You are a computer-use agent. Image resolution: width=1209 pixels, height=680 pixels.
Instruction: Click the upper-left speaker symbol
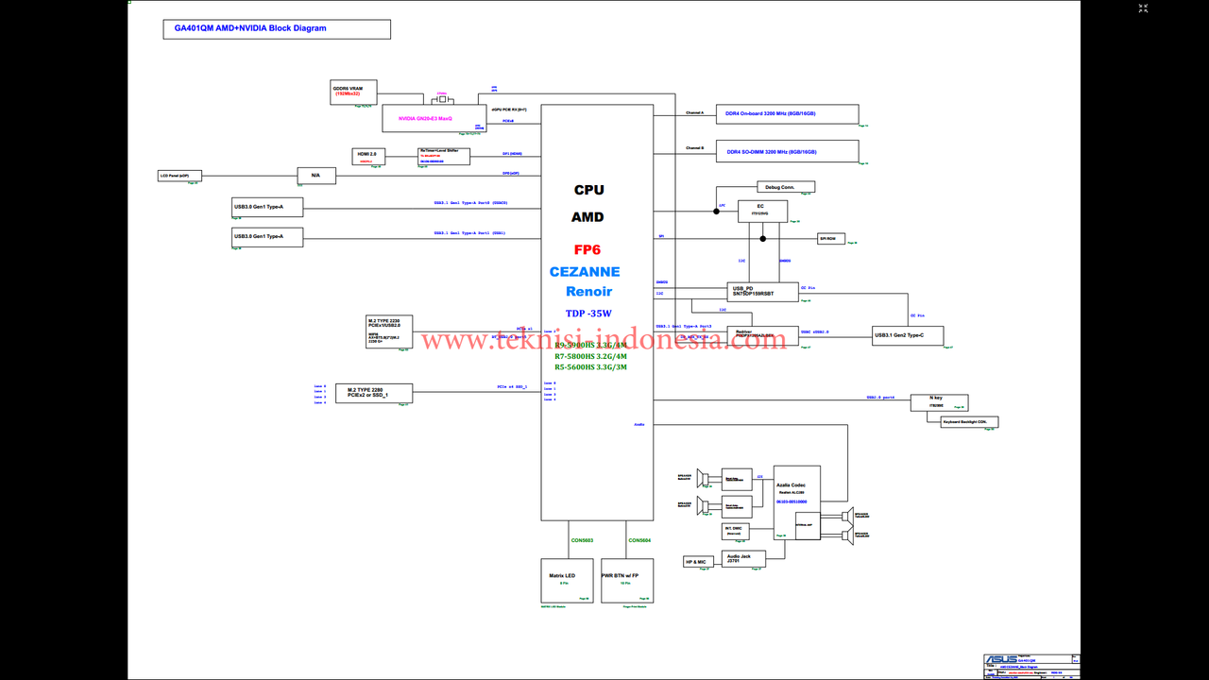click(x=704, y=479)
